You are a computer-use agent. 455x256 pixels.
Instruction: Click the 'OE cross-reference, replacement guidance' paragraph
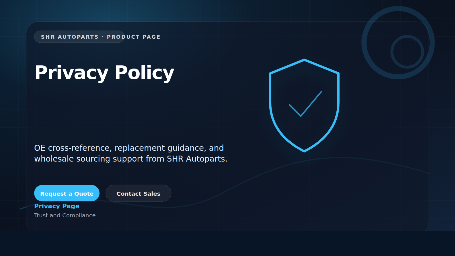tap(131, 153)
